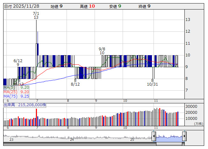Click the MA(75) legend label

click(x=10, y=96)
